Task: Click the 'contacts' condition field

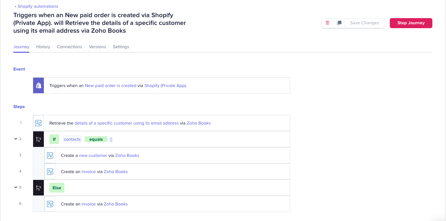Action: pyautogui.click(x=72, y=139)
